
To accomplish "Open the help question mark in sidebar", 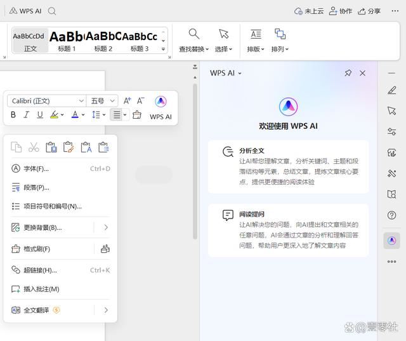I will tap(391, 215).
